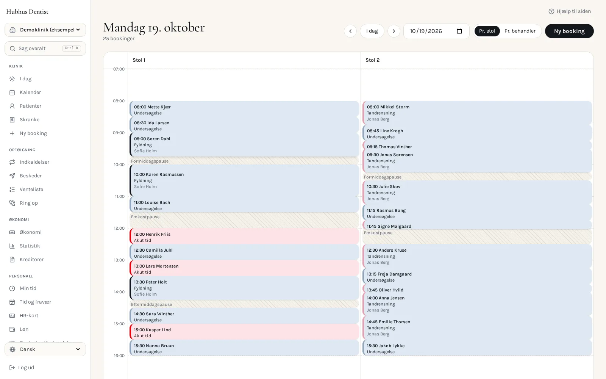
Task: Click the wallet icon for Løn
Action: 12,329
